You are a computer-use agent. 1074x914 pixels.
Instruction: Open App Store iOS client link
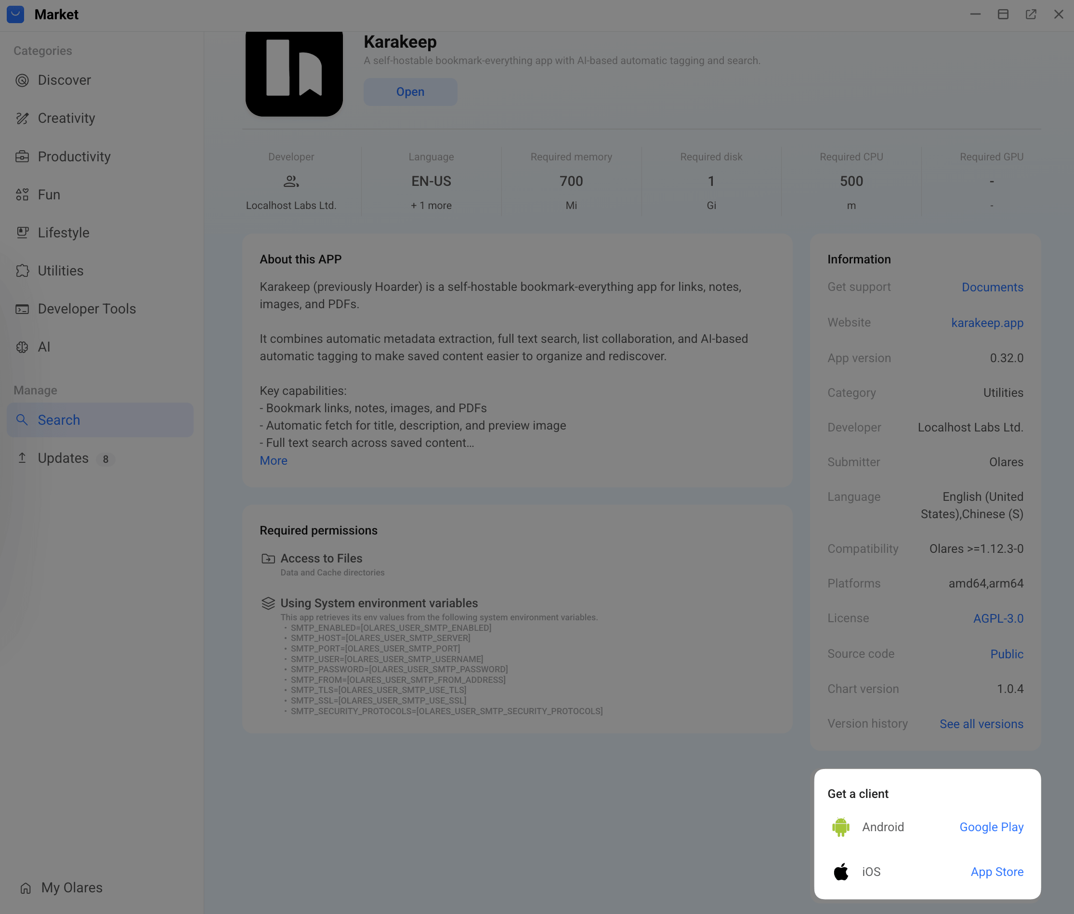pos(997,872)
